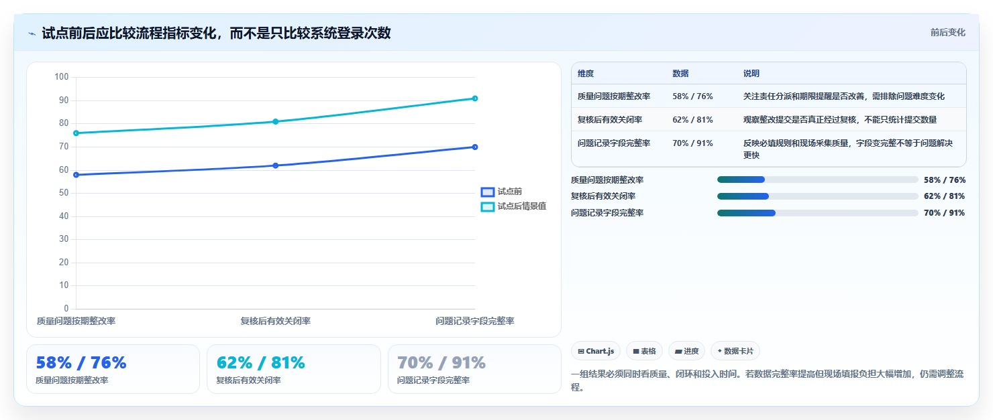993x420 pixels.
Task: Click the 前后变化 label in header
Action: [947, 32]
